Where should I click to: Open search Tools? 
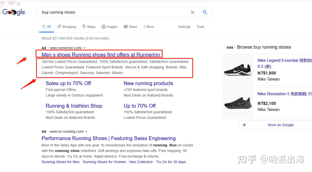(x=200, y=27)
